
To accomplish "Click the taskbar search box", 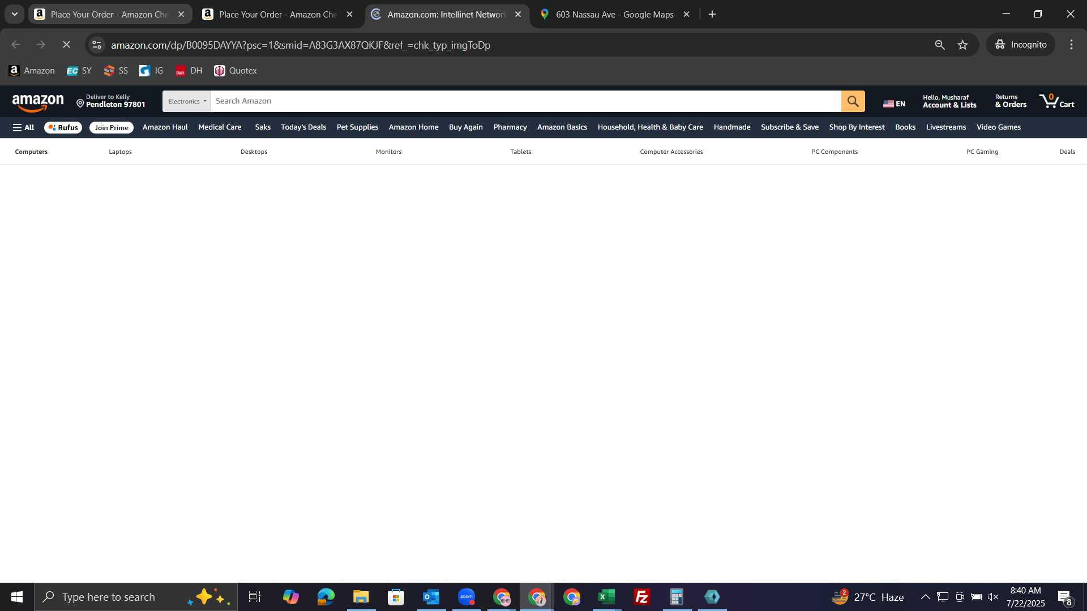I will click(x=136, y=597).
